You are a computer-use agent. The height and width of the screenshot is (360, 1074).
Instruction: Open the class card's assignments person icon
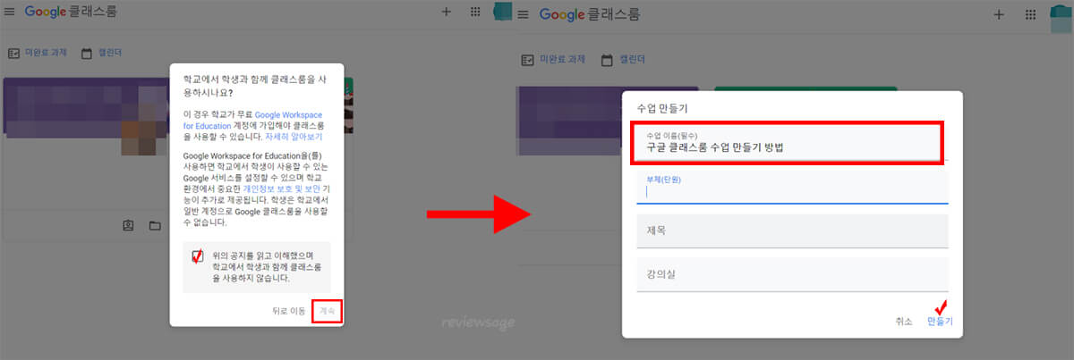[128, 225]
